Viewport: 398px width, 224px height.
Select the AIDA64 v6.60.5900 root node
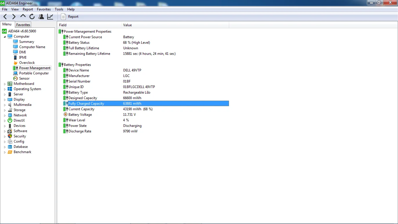(22, 31)
